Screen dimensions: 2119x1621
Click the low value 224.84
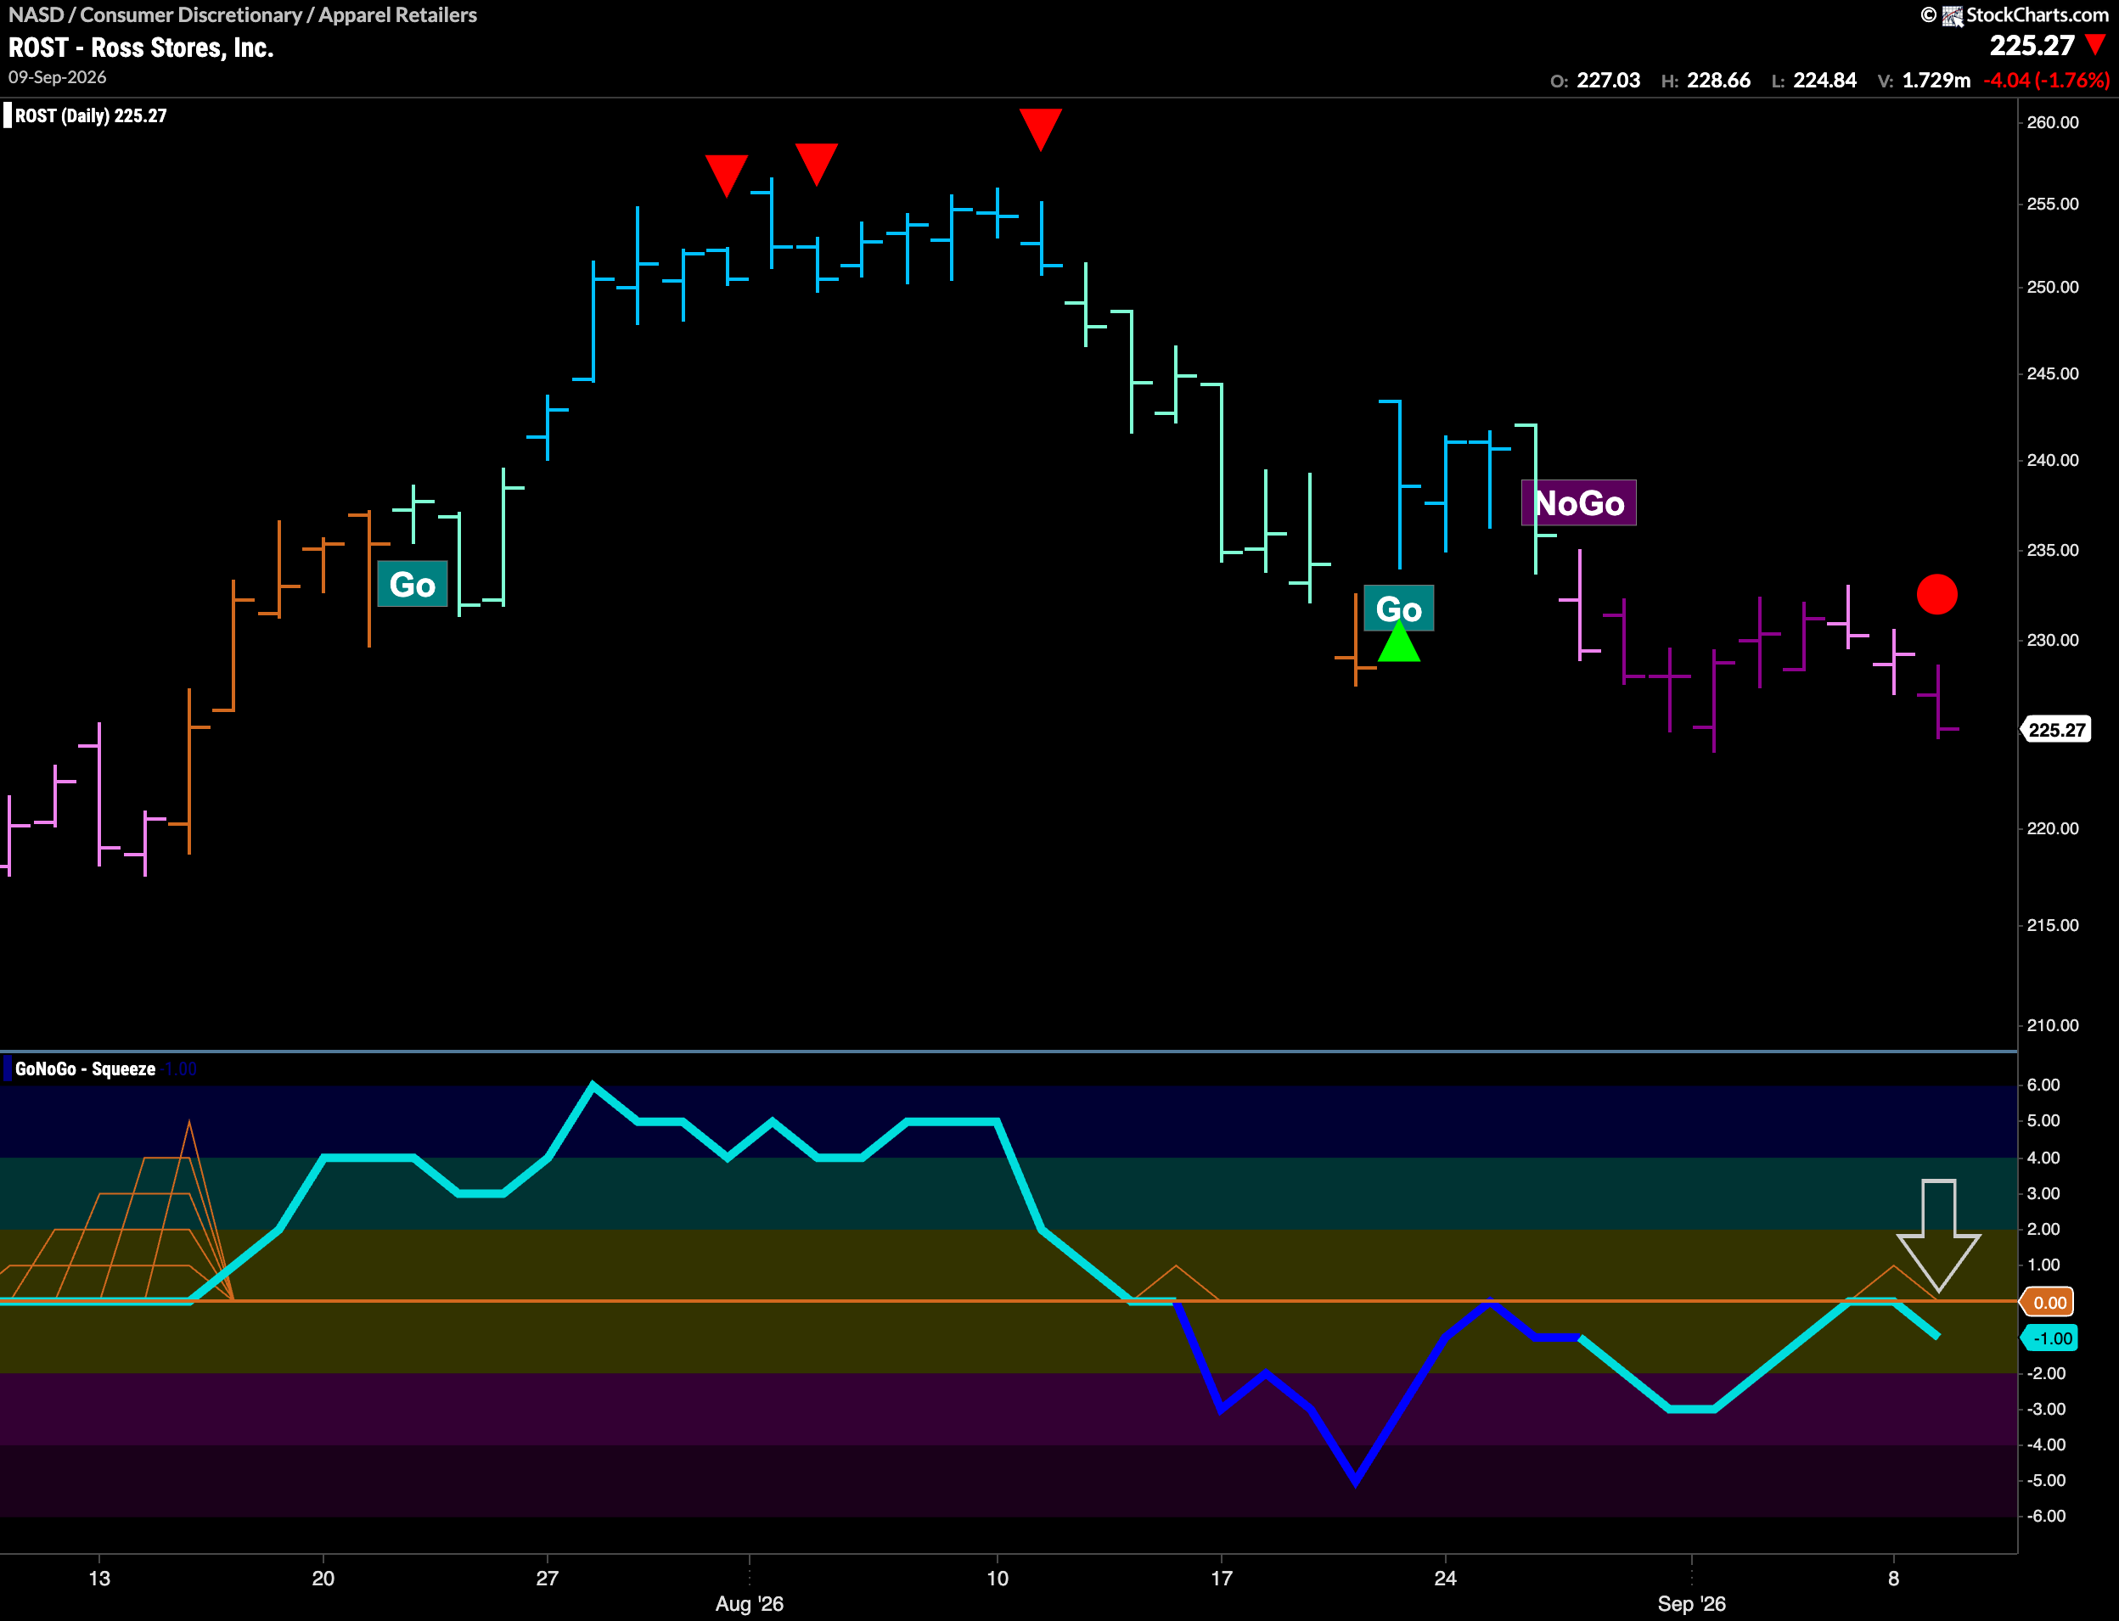[1824, 80]
